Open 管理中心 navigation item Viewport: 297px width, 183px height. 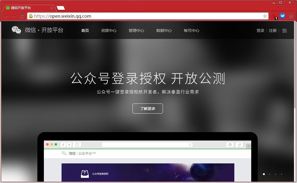point(137,30)
